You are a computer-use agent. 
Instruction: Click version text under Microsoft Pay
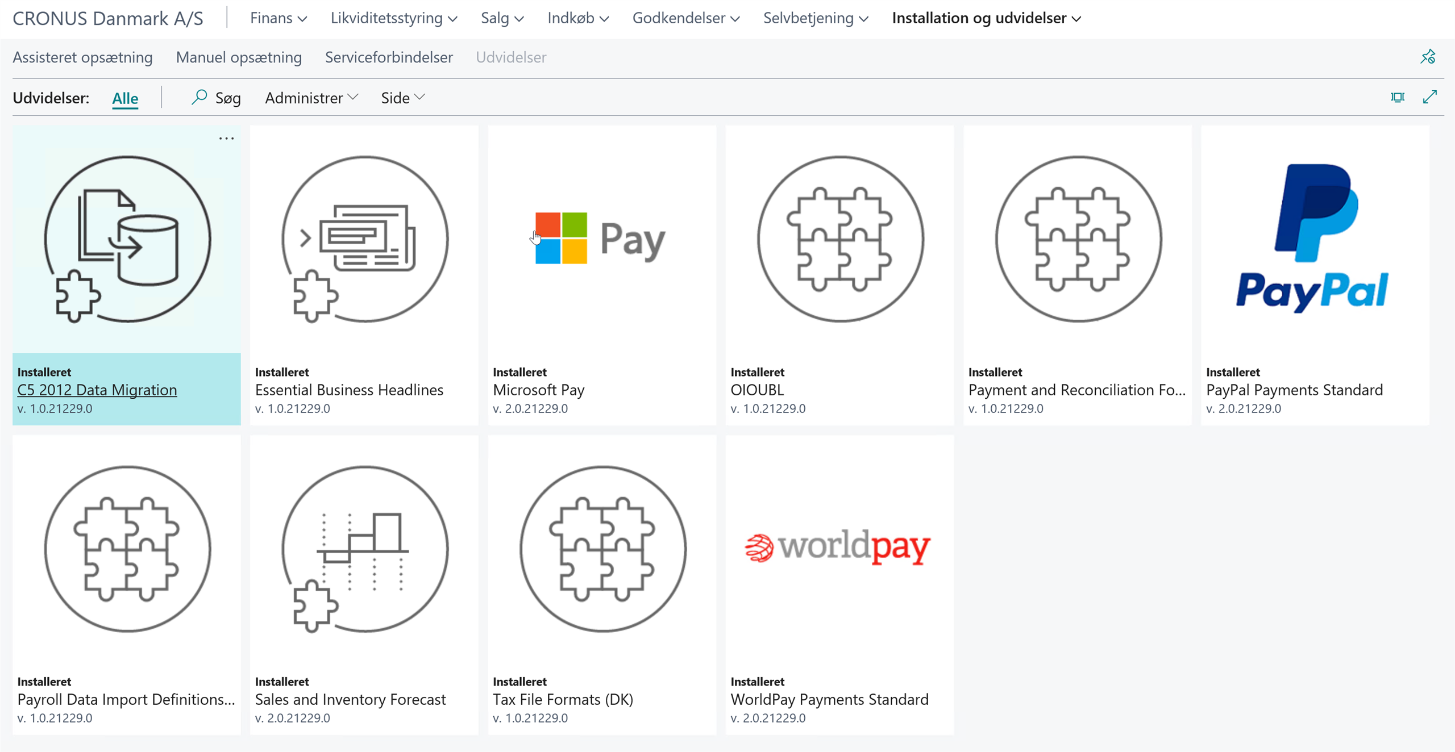pyautogui.click(x=530, y=409)
